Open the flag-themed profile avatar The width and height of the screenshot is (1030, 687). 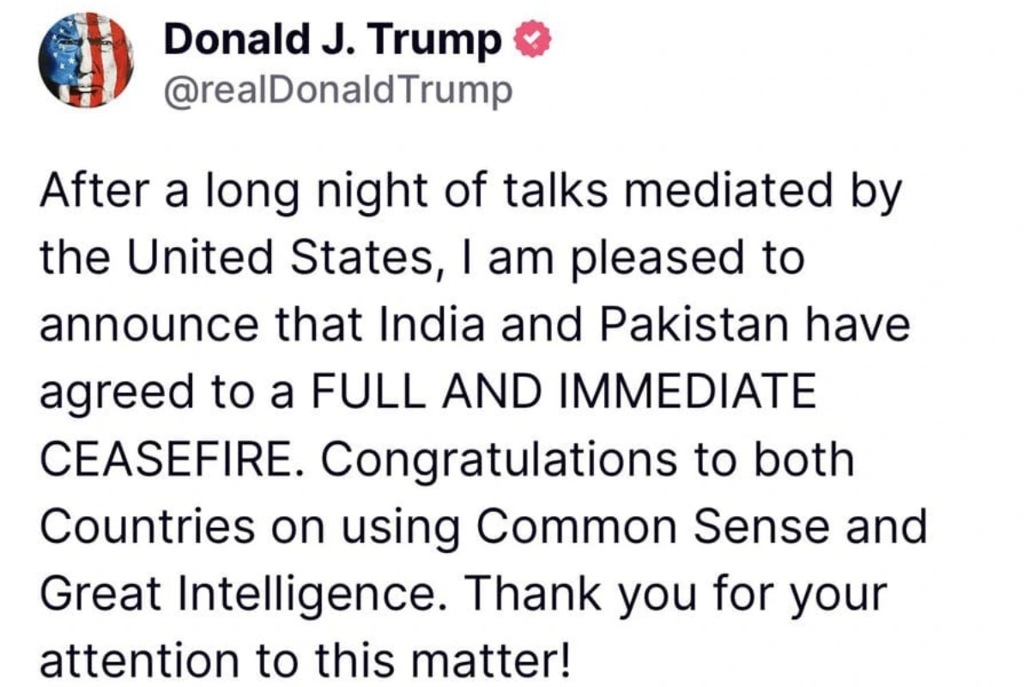[x=86, y=61]
